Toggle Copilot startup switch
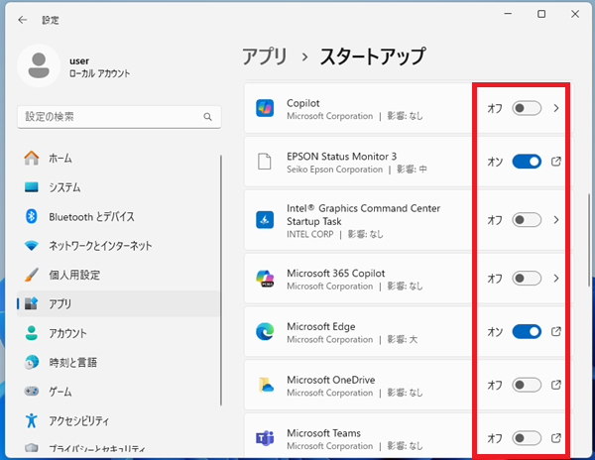The image size is (595, 460). coord(527,108)
